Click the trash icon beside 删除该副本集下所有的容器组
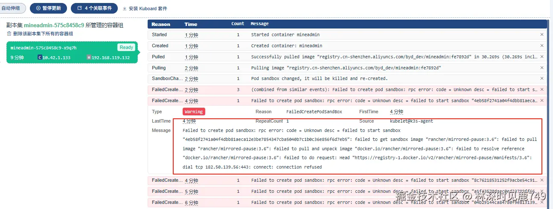The height and width of the screenshot is (209, 553). (x=9, y=34)
